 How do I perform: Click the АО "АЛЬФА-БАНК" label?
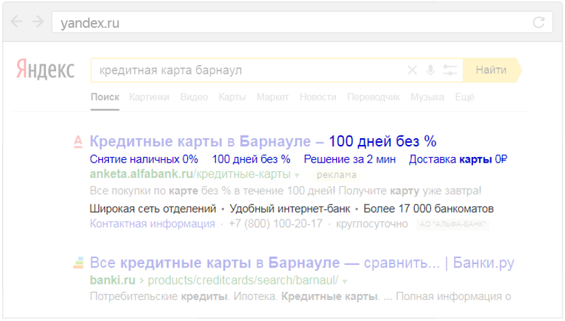(x=453, y=224)
